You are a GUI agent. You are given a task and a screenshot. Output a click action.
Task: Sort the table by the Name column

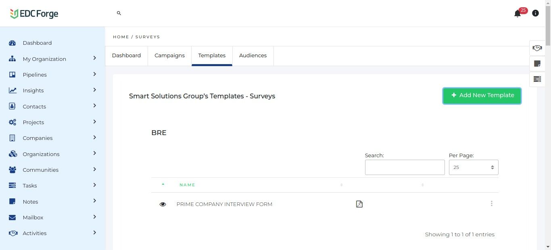point(187,185)
